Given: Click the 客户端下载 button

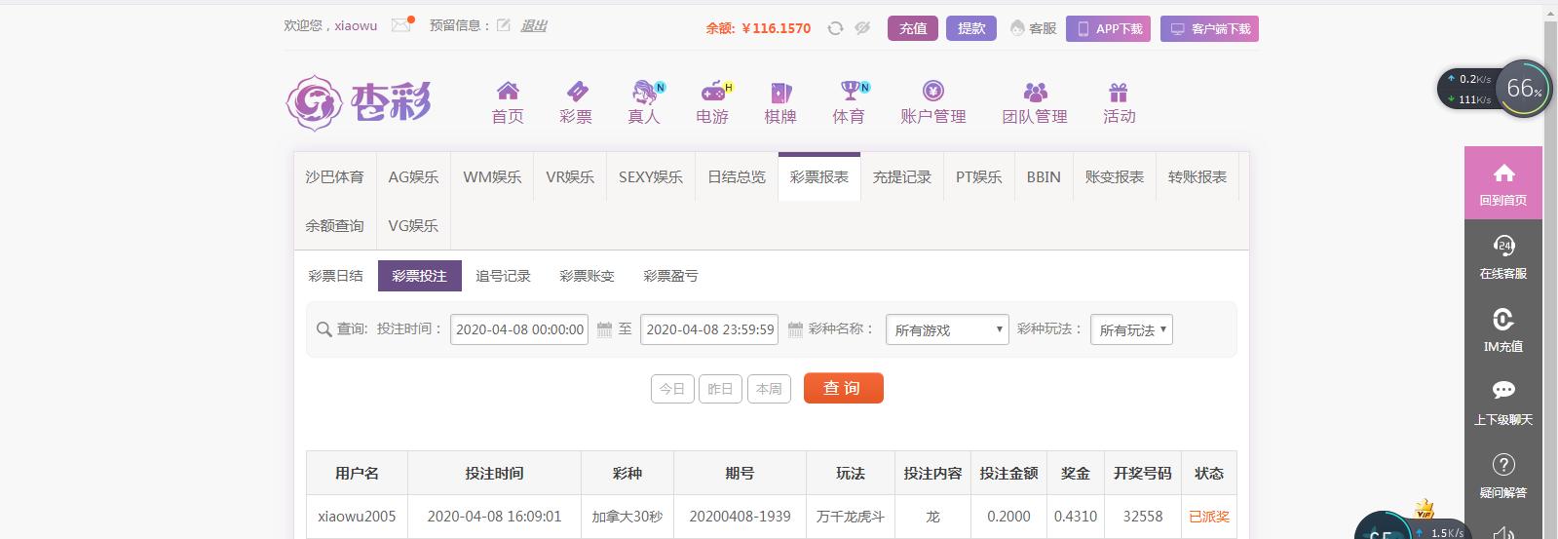Looking at the screenshot, I should pyautogui.click(x=1209, y=29).
